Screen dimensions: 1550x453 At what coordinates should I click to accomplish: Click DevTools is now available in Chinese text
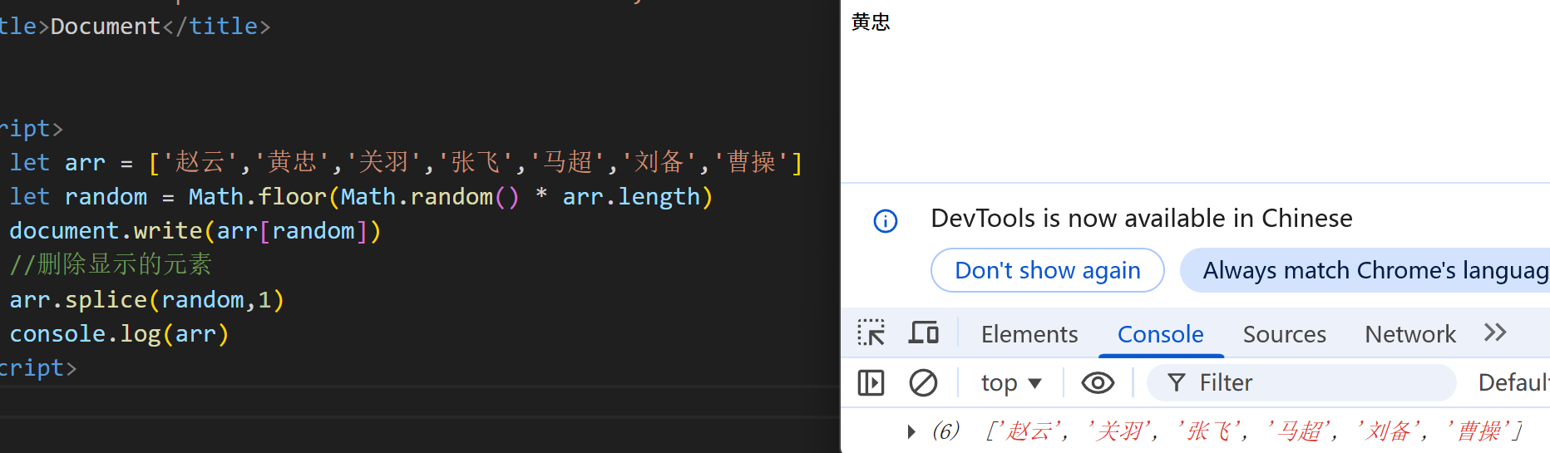point(1141,218)
